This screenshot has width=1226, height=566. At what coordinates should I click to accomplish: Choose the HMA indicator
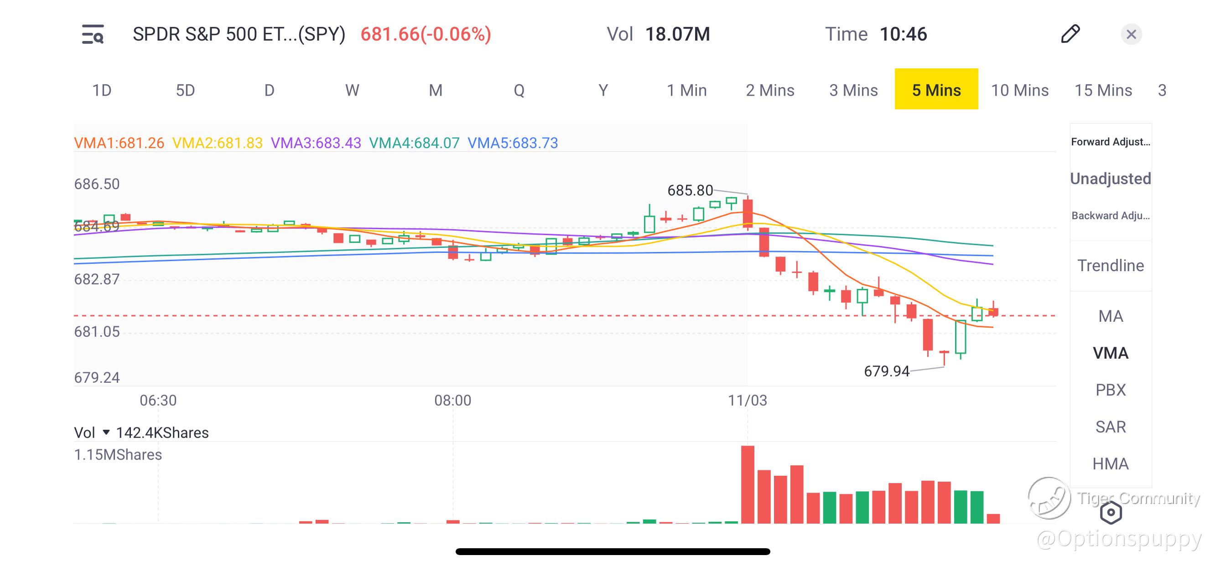pos(1110,464)
